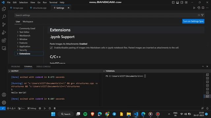Toggle Paste Images As Attachments checkbox

pyautogui.click(x=51, y=48)
